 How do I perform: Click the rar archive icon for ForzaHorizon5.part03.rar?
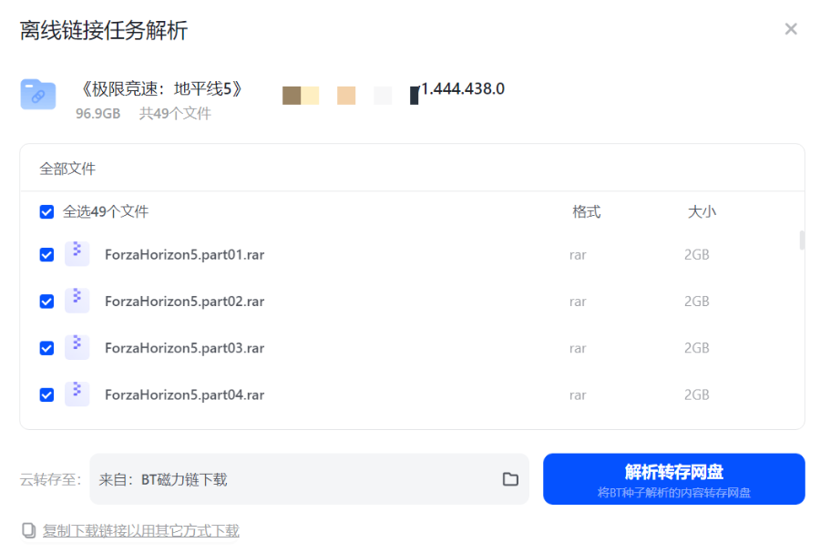77,347
